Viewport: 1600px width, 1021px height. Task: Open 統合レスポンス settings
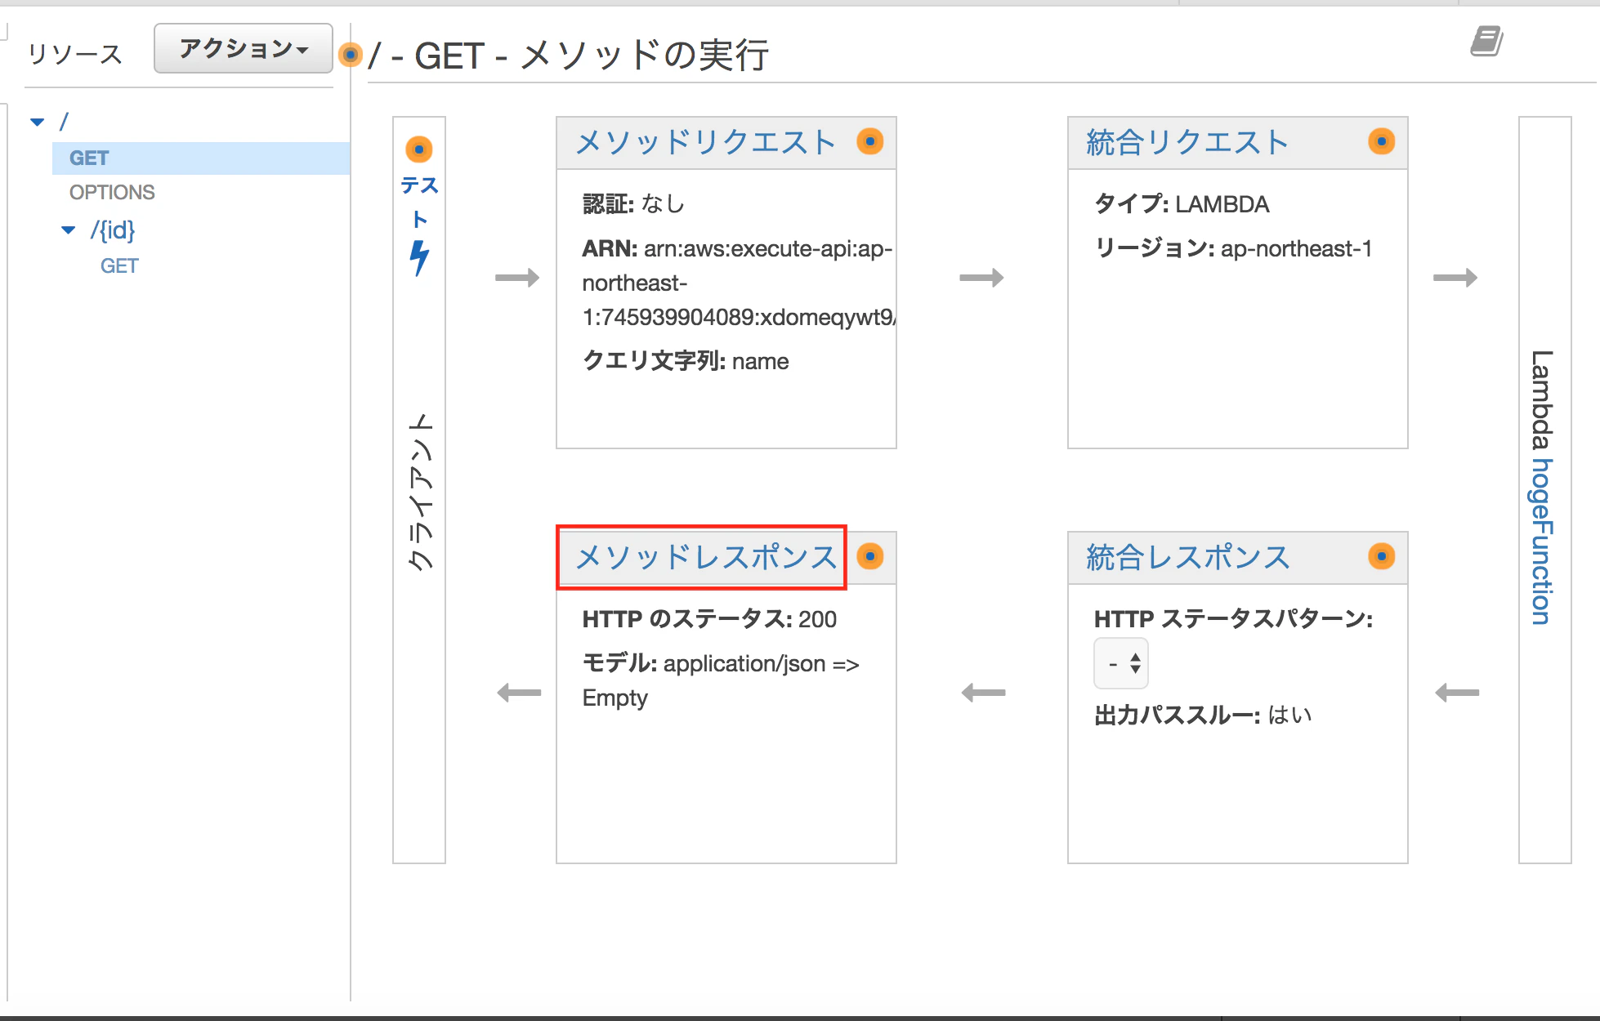[x=1188, y=557]
